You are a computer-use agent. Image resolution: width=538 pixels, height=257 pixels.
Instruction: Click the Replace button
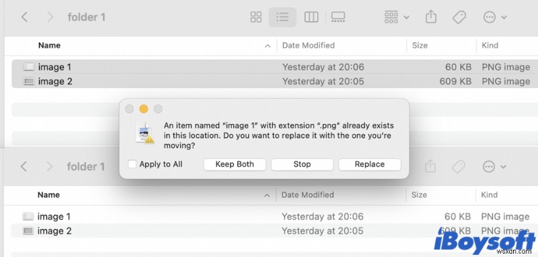(x=369, y=164)
